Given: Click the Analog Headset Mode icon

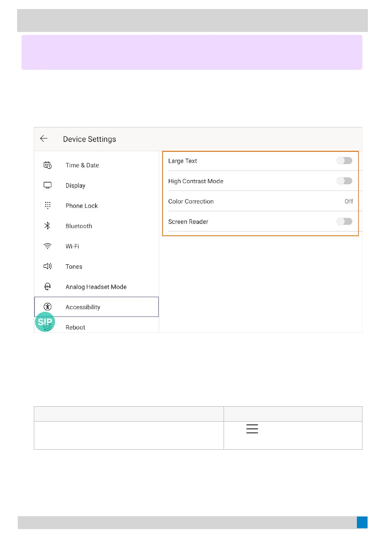Looking at the screenshot, I should tap(47, 287).
